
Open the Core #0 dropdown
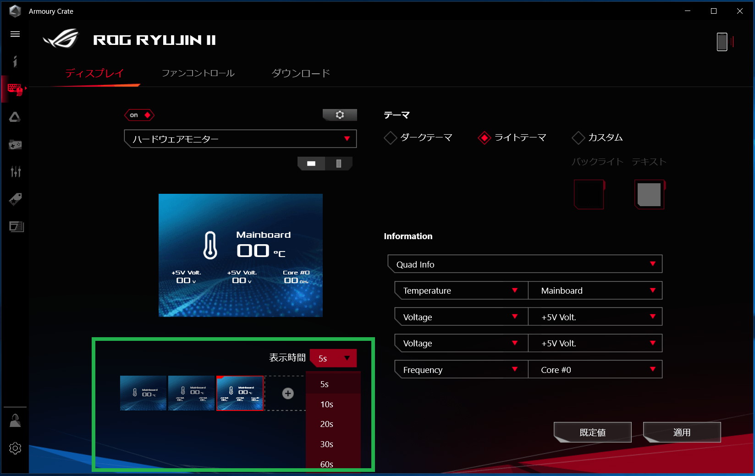595,369
